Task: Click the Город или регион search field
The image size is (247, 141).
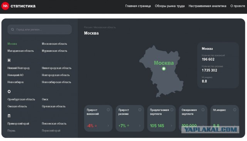Action: click(x=40, y=29)
